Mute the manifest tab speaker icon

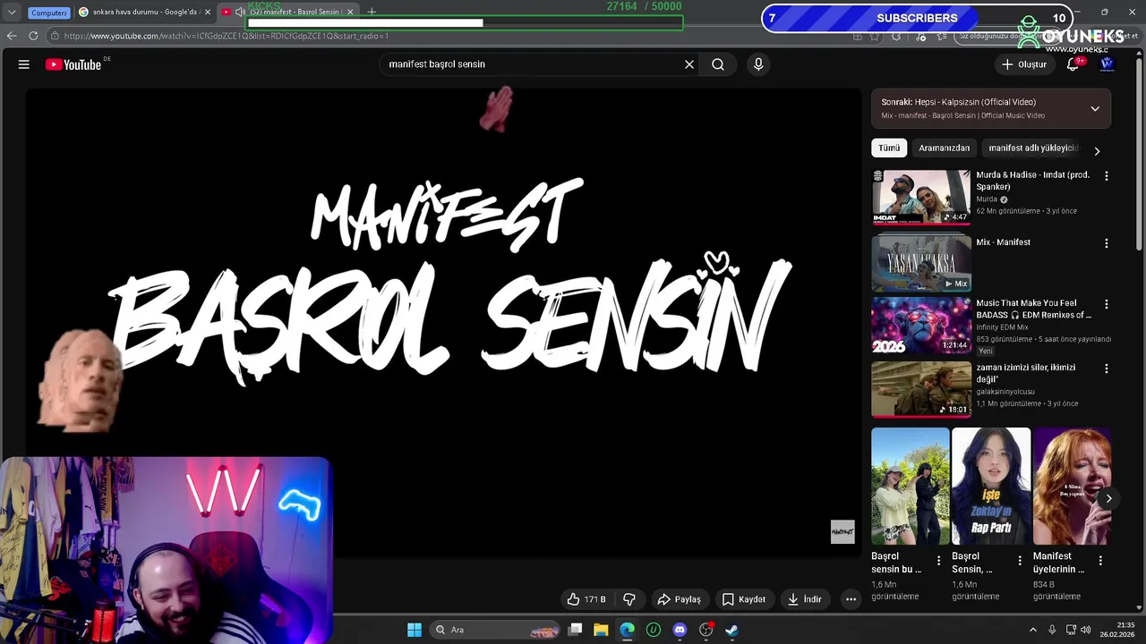click(240, 12)
